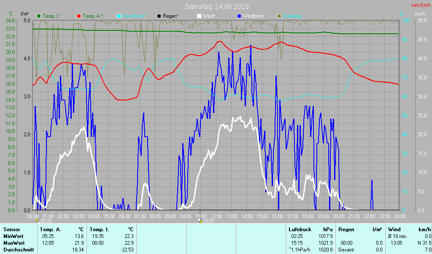The width and height of the screenshot is (432, 254).
Task: Click the Samstag, 24.06.2023 title
Action: coord(216,6)
